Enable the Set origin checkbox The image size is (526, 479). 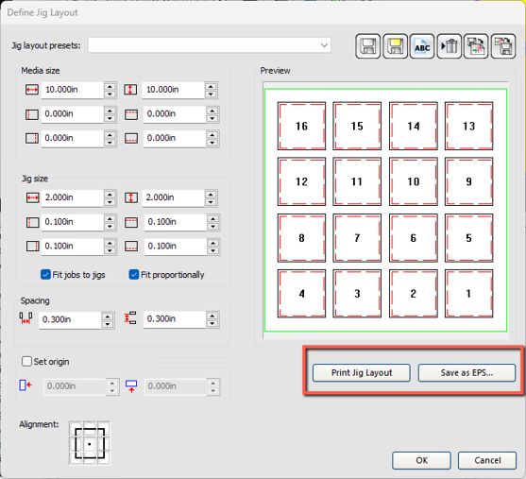[x=26, y=362]
